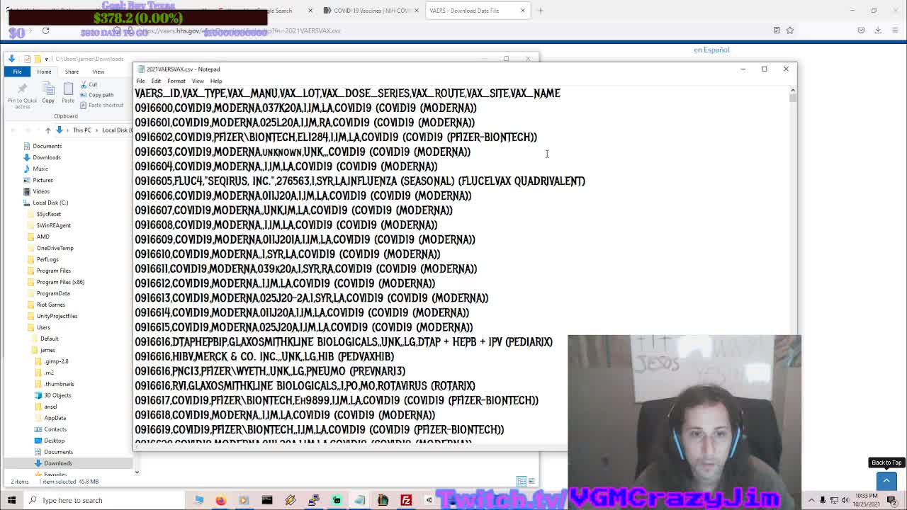Click the New folder icon in Explorer titlebar
The image size is (907, 510).
(x=38, y=59)
